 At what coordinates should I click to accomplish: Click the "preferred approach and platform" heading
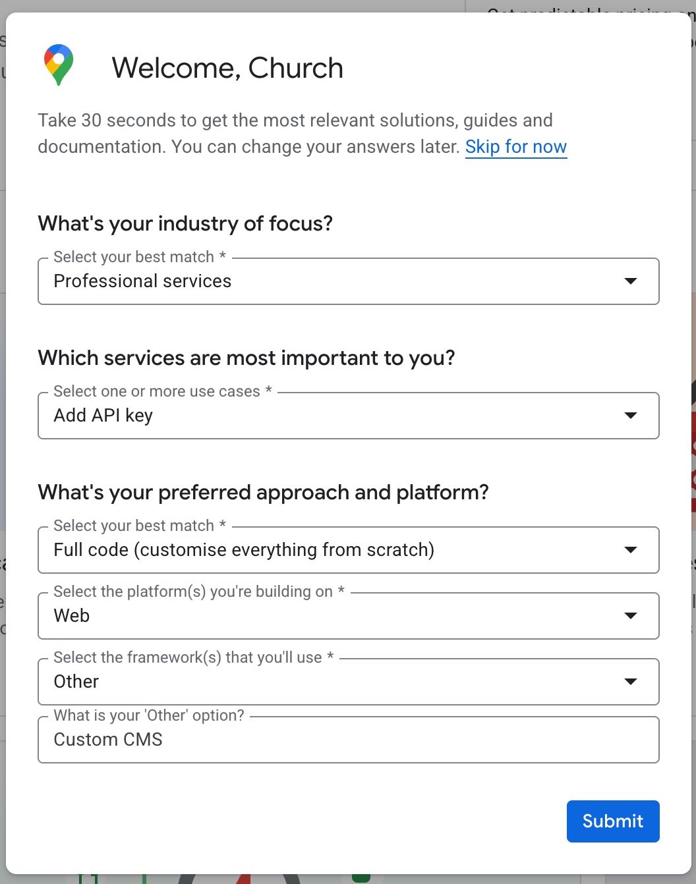click(263, 493)
